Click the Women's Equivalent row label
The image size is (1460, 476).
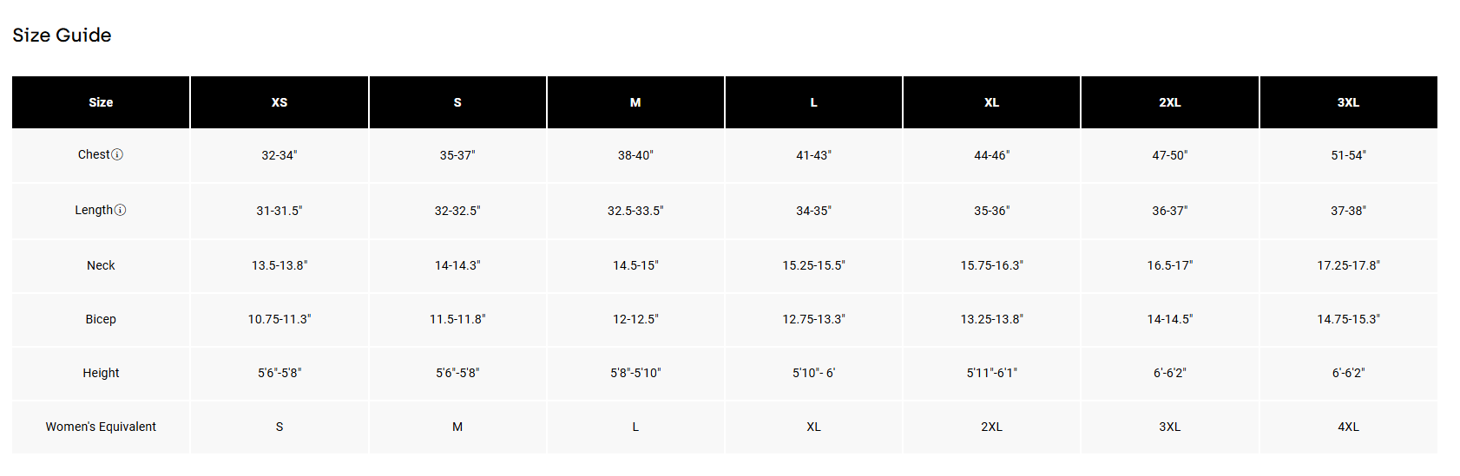coord(101,427)
